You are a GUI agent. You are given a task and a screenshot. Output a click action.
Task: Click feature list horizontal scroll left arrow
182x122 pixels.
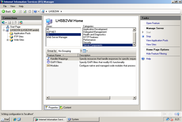(x=47, y=98)
